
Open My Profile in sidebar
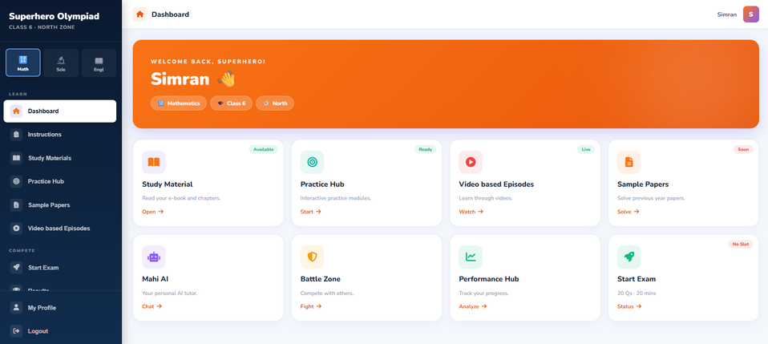point(60,308)
